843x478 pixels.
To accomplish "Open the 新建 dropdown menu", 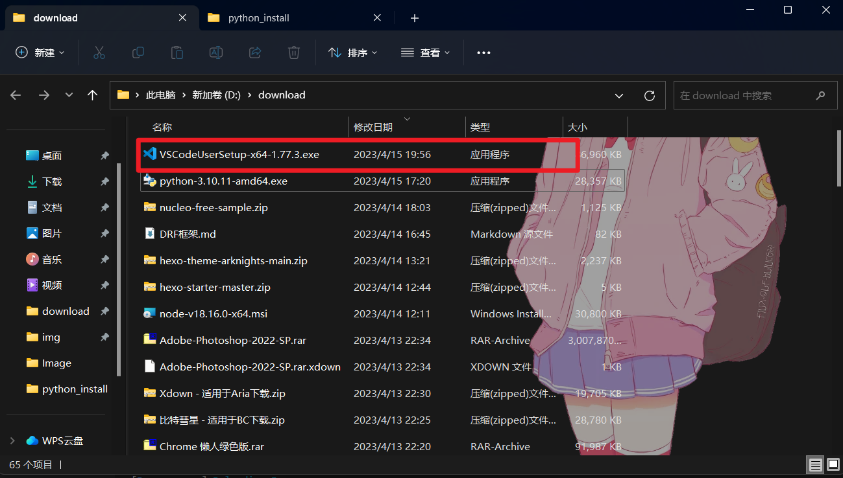I will tap(40, 52).
